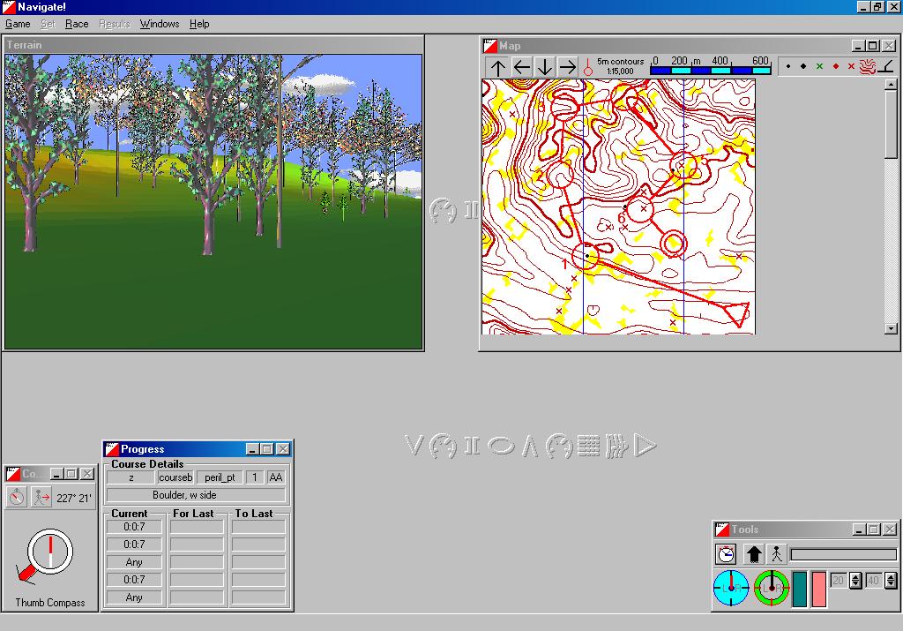Click the cyan L/R steering dial

point(731,589)
